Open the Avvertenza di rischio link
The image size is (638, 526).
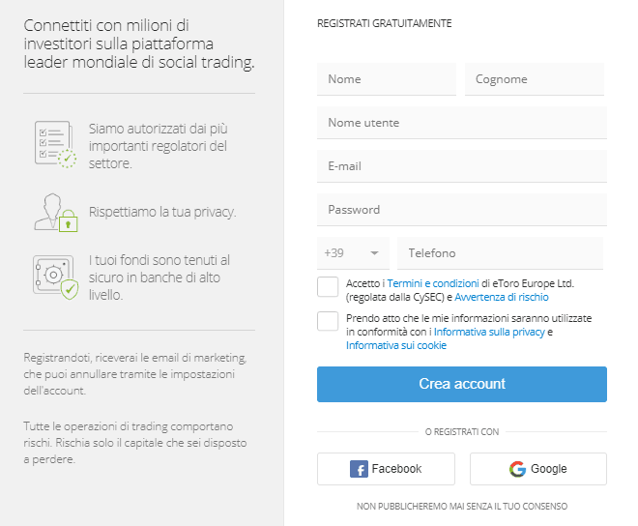pyautogui.click(x=502, y=297)
